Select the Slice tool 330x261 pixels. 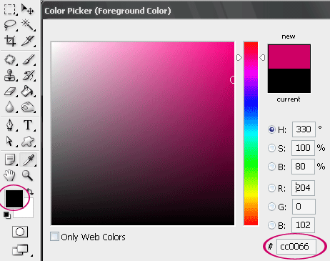(27, 41)
